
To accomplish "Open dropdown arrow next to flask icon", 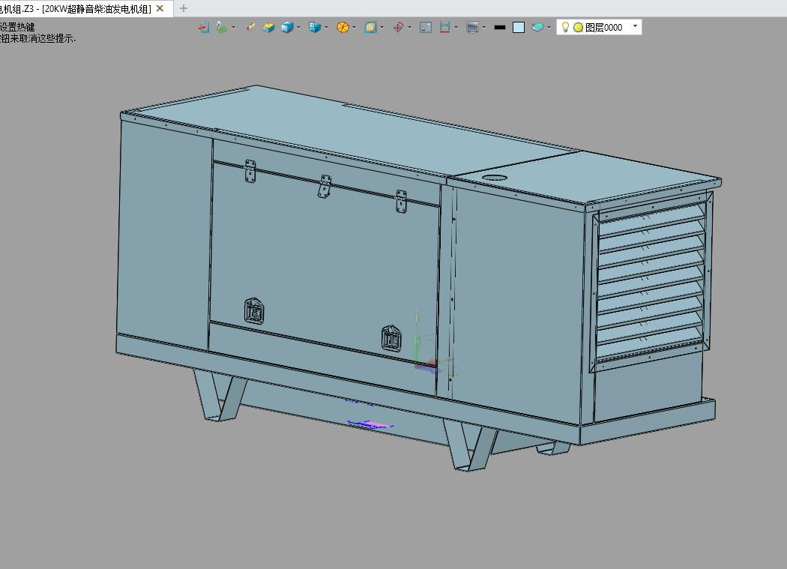I will (x=233, y=28).
